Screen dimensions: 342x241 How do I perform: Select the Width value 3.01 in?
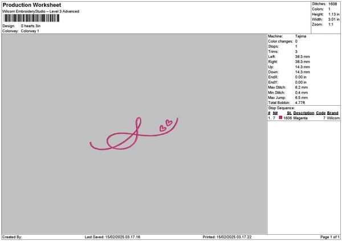[x=333, y=19]
